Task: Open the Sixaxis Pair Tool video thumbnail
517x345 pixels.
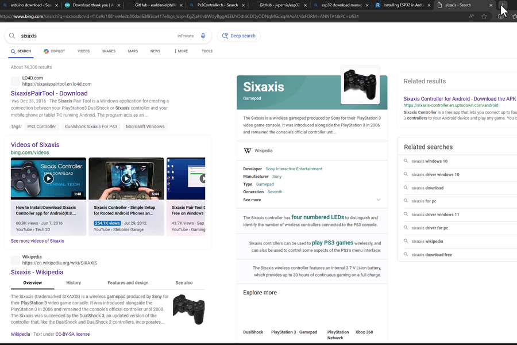Action: pyautogui.click(x=186, y=179)
